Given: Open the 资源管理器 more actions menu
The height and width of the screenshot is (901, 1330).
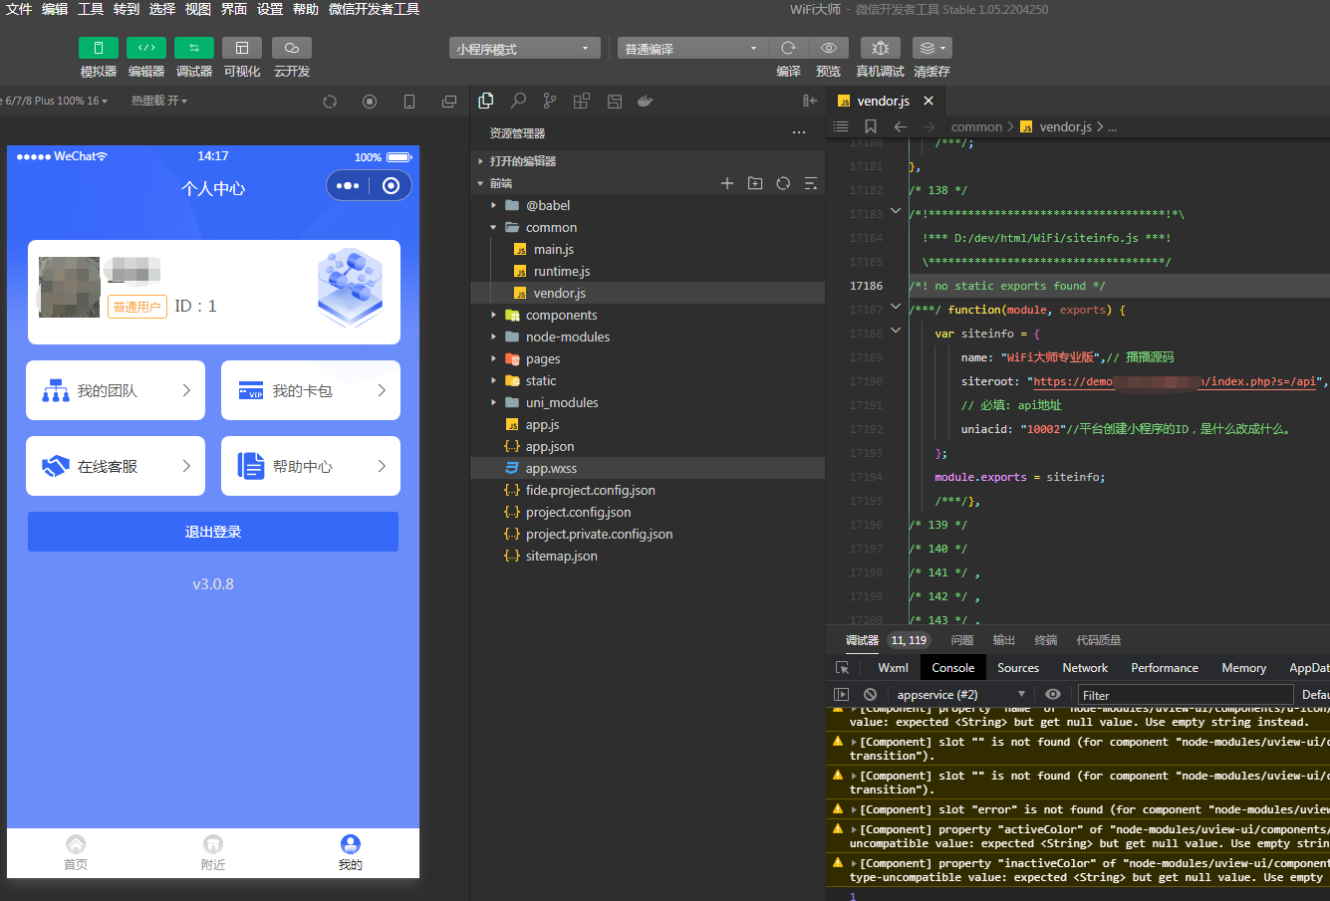Looking at the screenshot, I should [799, 132].
